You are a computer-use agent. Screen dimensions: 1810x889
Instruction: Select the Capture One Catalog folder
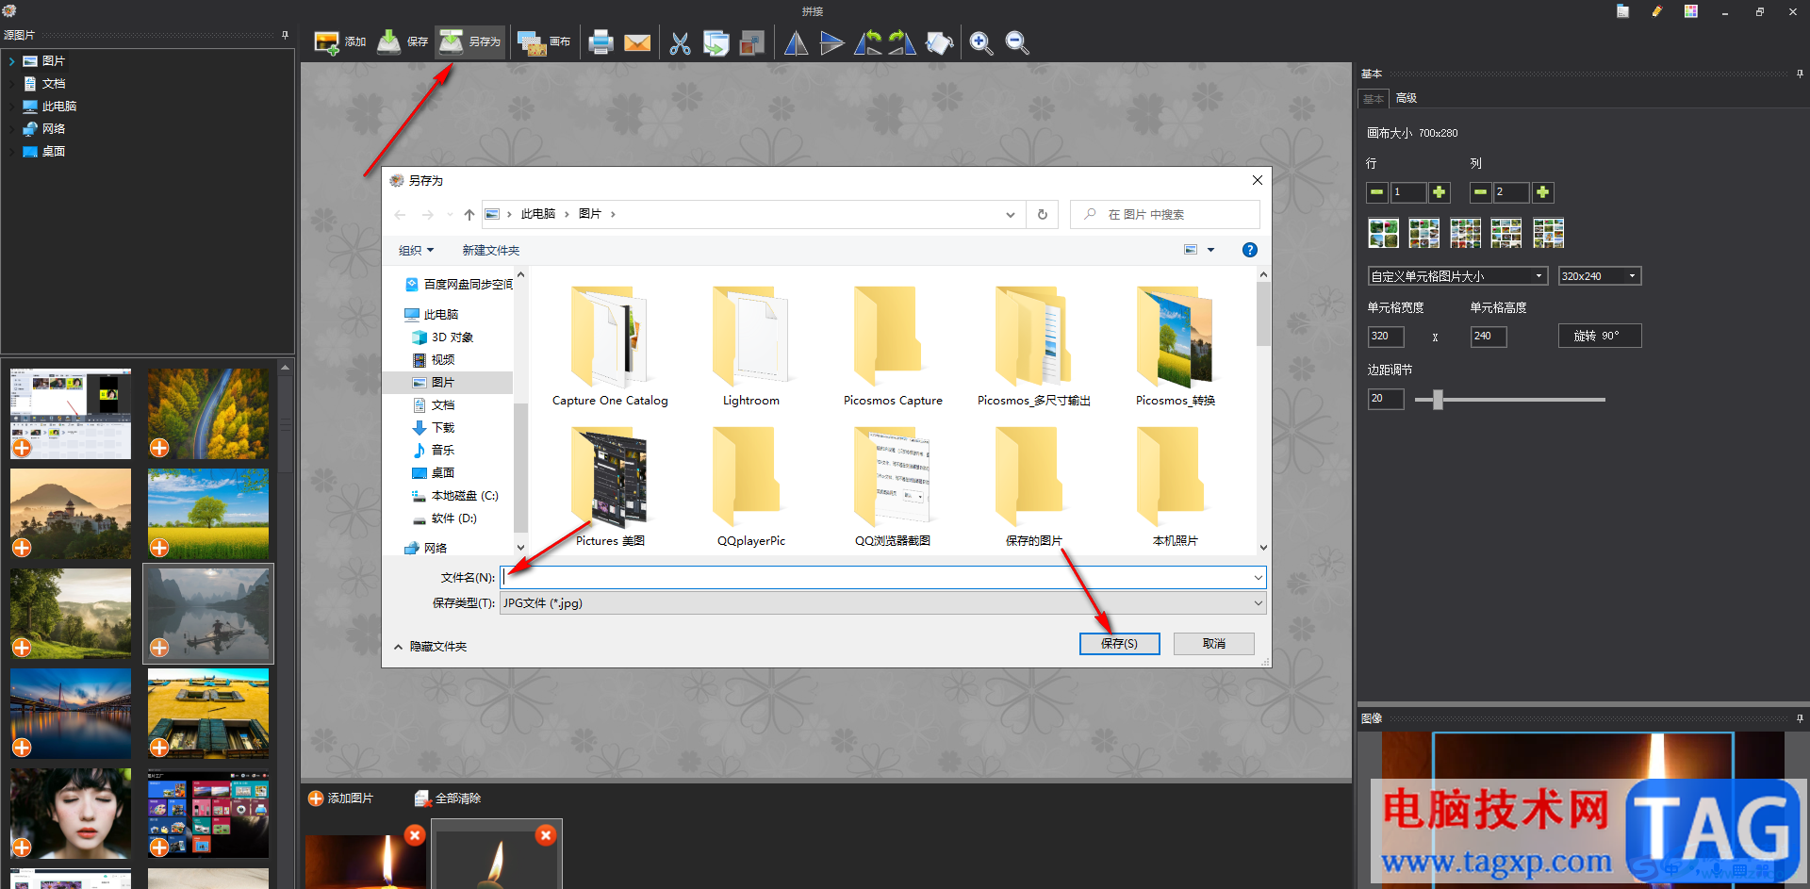pyautogui.click(x=610, y=347)
